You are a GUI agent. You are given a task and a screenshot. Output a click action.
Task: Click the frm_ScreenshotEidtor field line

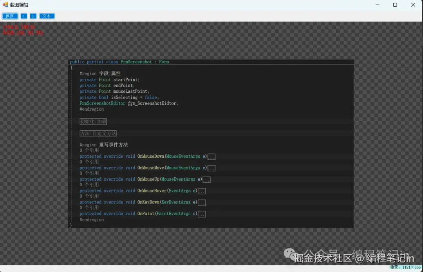pyautogui.click(x=129, y=103)
